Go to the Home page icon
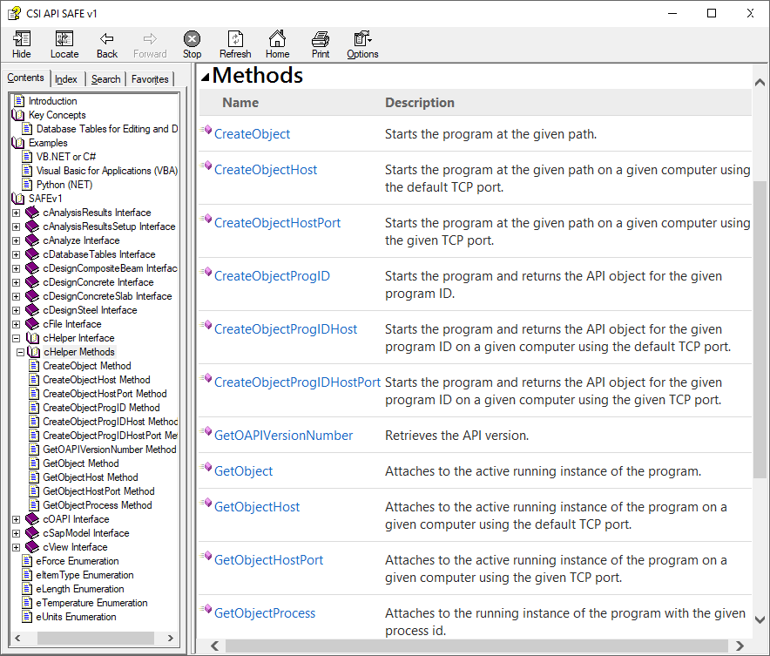Image resolution: width=770 pixels, height=656 pixels. pos(277,44)
